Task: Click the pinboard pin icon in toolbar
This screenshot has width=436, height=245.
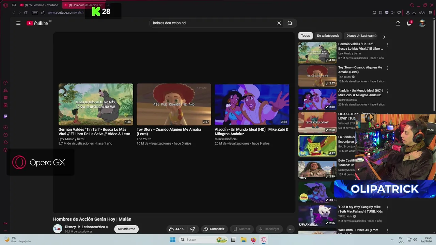Action: pos(374,13)
